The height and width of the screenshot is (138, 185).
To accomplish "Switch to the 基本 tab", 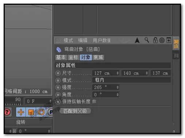I will pos(61,57).
